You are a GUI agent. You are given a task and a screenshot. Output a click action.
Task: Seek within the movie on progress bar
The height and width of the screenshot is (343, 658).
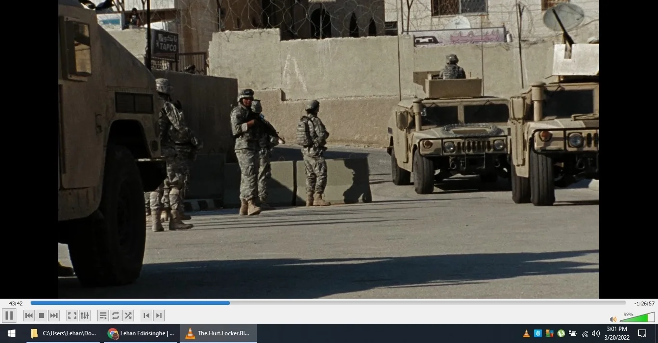coord(328,303)
